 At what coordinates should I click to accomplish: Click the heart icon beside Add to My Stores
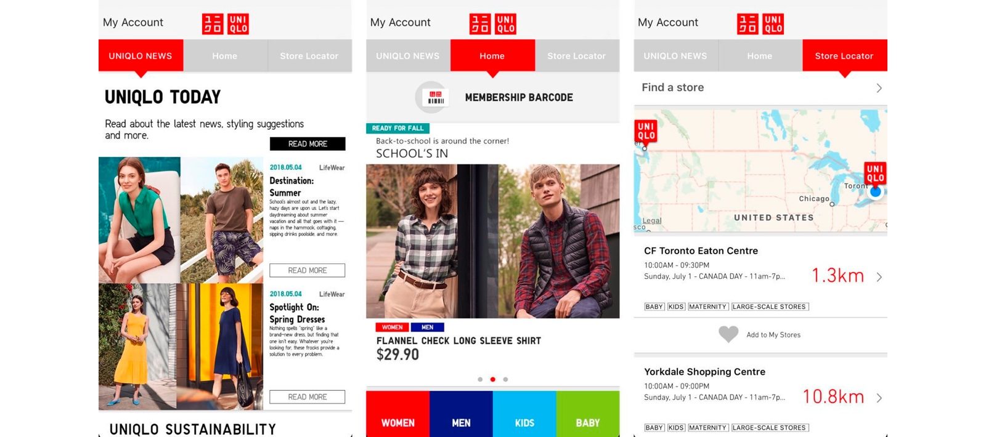tap(728, 334)
